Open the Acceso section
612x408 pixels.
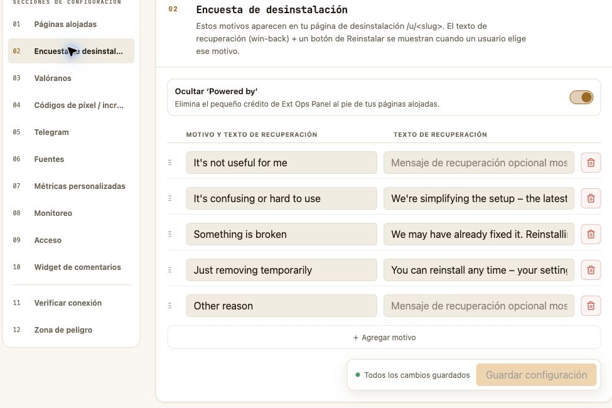tap(71, 240)
